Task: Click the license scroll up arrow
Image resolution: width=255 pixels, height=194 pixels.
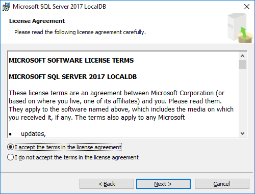Action: coord(242,56)
